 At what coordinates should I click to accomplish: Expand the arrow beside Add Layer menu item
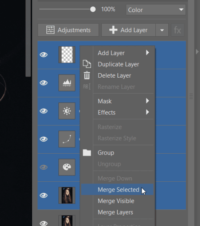pyautogui.click(x=147, y=52)
